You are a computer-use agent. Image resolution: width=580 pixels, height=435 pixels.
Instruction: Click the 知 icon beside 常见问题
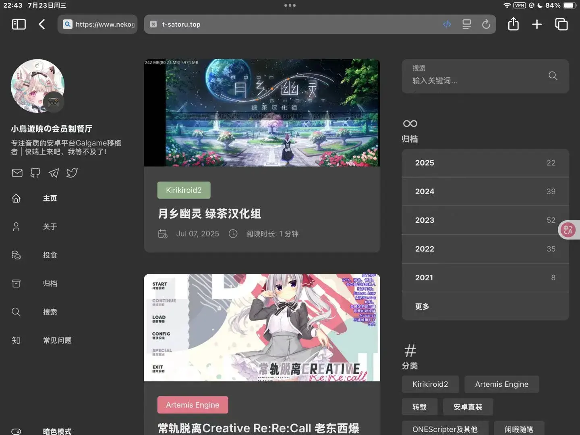[x=16, y=340]
